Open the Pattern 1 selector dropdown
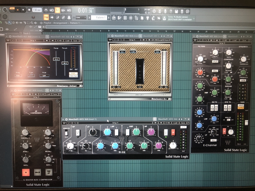This screenshot has width=255, height=191. pos(99,18)
